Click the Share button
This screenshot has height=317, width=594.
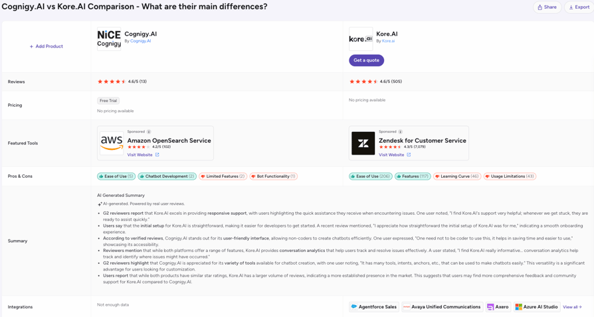(x=547, y=7)
